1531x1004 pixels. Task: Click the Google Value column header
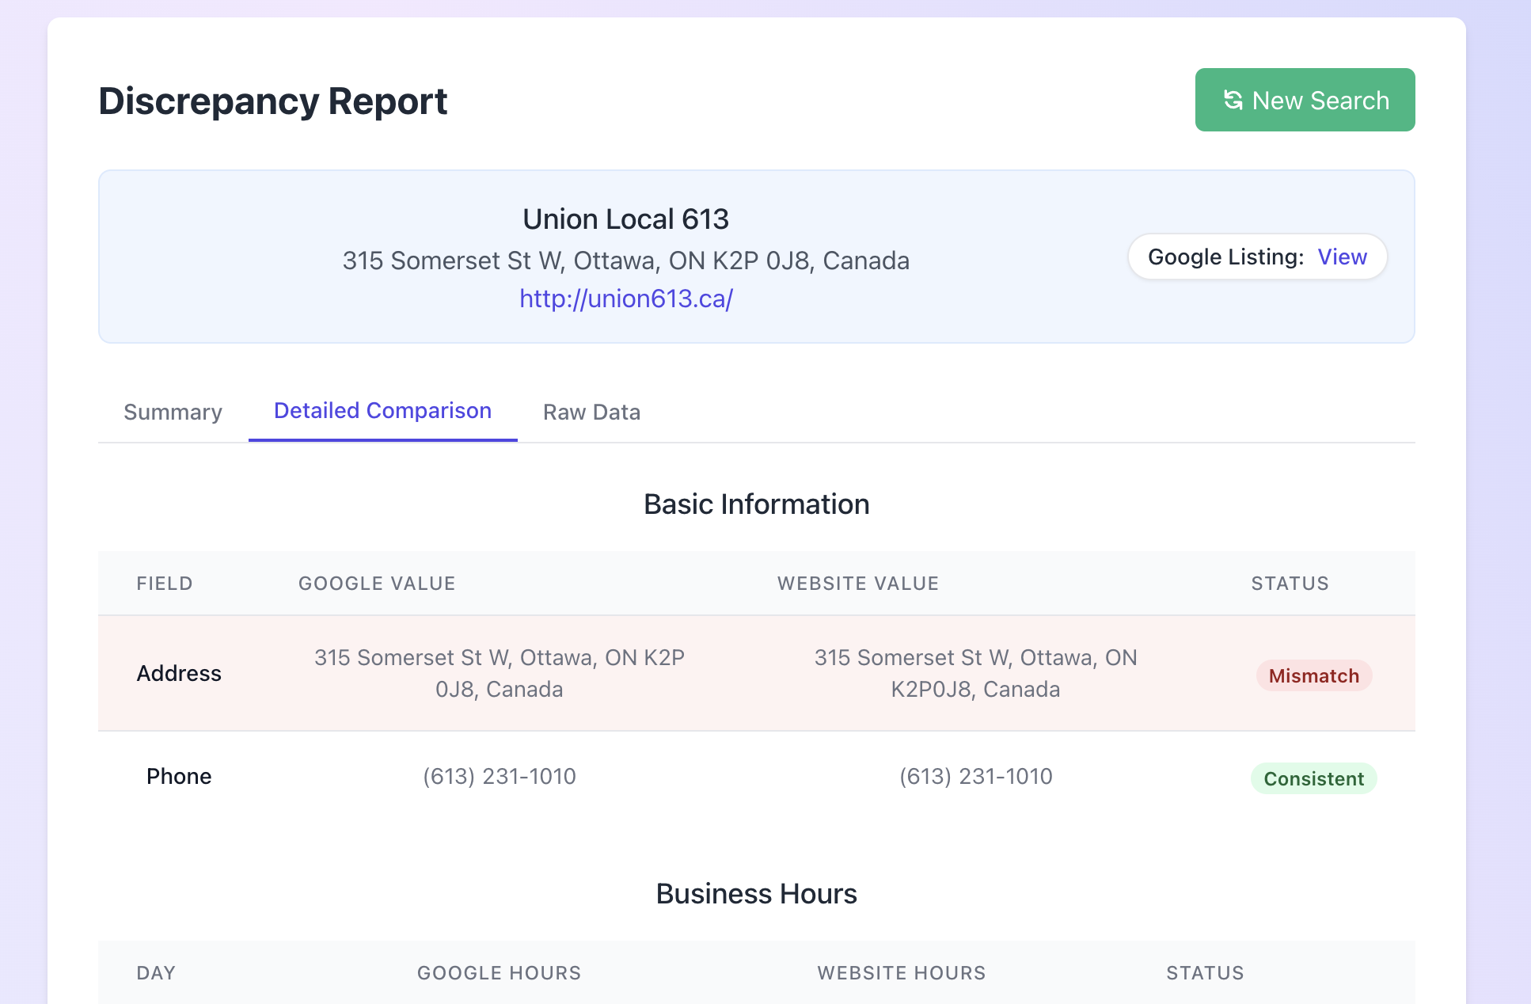377,584
